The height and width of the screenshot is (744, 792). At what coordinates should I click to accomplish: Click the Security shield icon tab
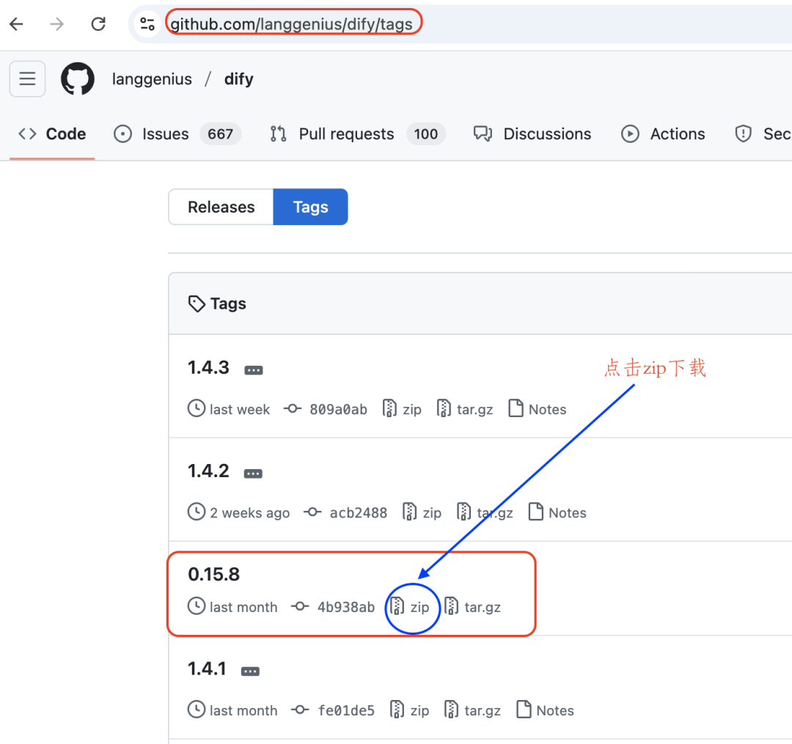coord(743,133)
